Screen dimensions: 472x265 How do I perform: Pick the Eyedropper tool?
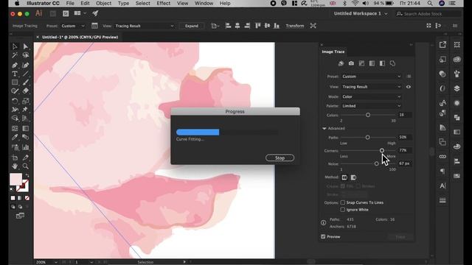(15, 138)
